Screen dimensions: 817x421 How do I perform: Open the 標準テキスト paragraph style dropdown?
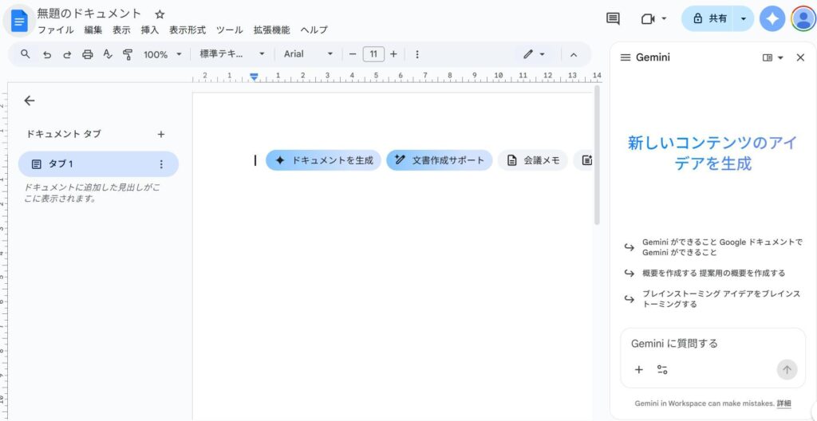coord(232,54)
